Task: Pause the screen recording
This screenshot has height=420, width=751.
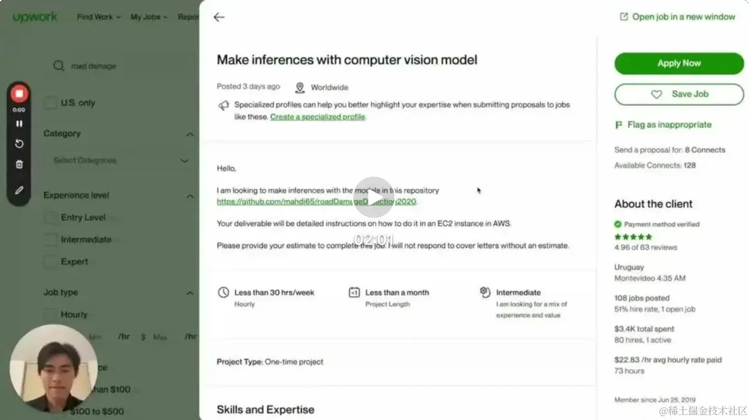Action: click(x=19, y=124)
